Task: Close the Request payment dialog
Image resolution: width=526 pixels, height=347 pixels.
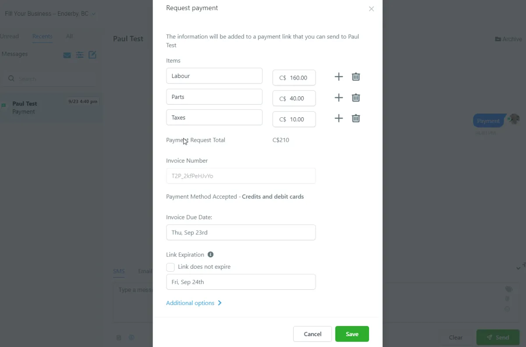Action: tap(371, 9)
